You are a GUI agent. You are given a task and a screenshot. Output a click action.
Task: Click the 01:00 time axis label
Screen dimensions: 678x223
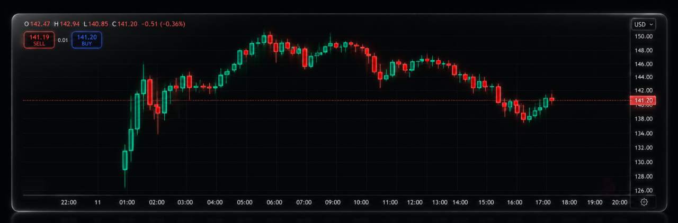[127, 202]
